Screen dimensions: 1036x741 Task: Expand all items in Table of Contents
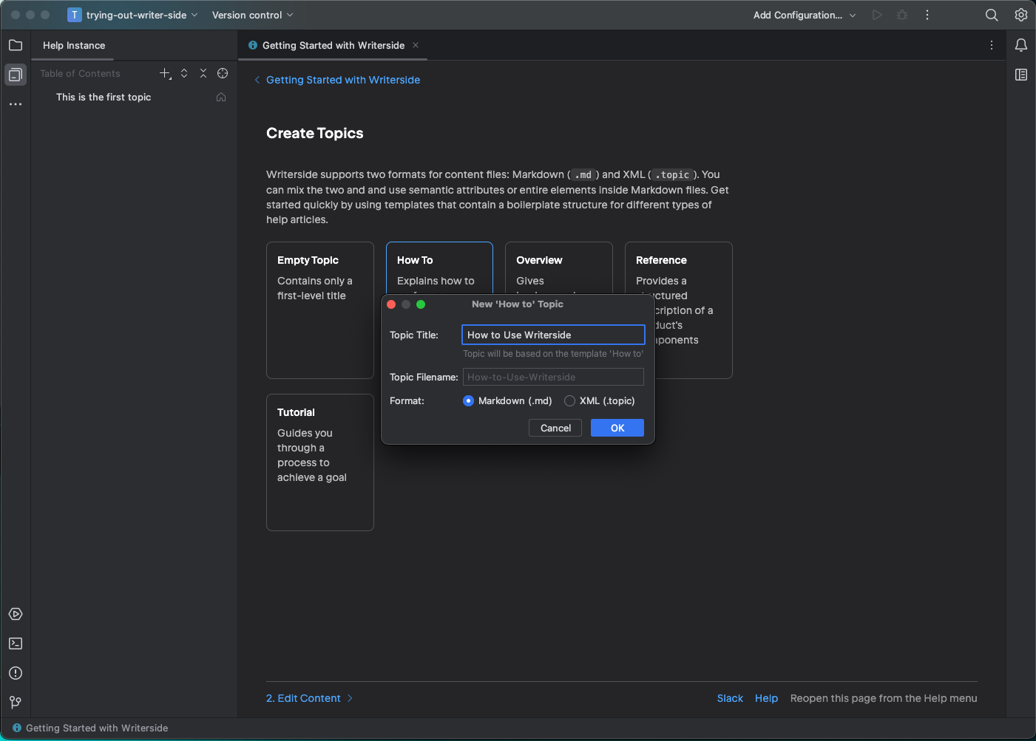184,73
